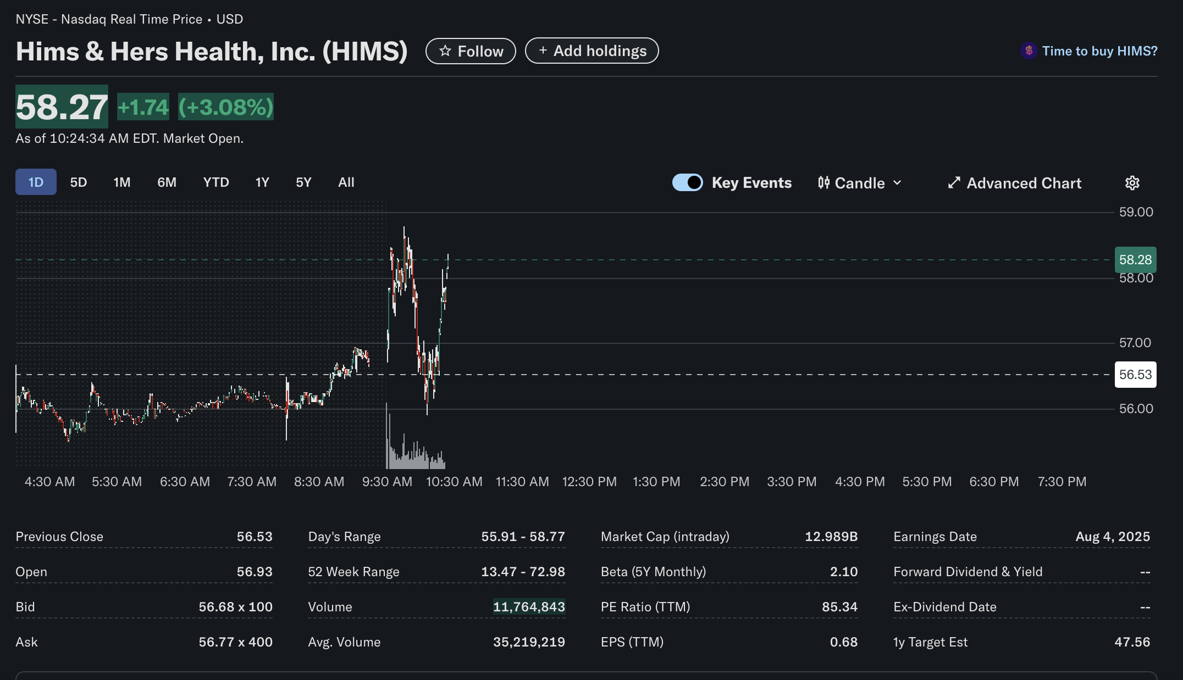Viewport: 1183px width, 680px height.
Task: Click the large 58.27 price quote
Action: pos(62,107)
